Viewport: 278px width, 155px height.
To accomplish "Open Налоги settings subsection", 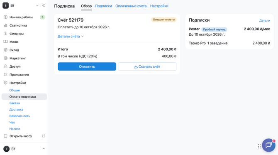I will pos(15,129).
